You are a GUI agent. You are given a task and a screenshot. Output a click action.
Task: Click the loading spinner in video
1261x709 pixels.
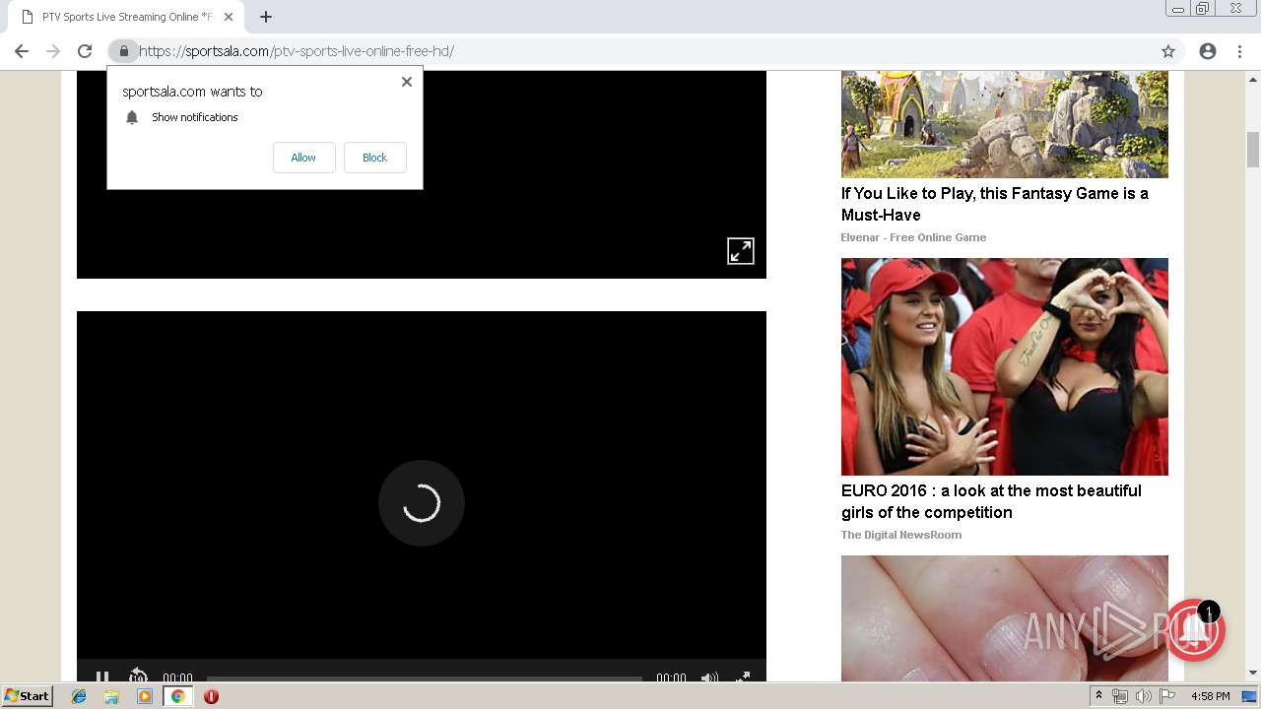(x=422, y=503)
